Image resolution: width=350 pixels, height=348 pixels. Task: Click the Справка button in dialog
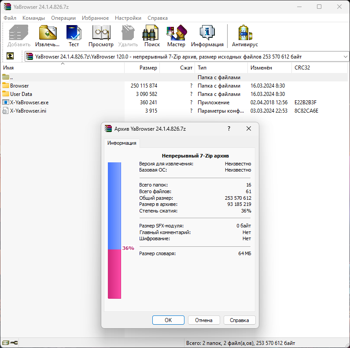tap(239, 320)
